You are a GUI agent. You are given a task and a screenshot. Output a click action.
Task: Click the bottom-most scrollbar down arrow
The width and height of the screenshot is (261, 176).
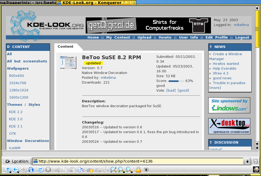coord(257,148)
